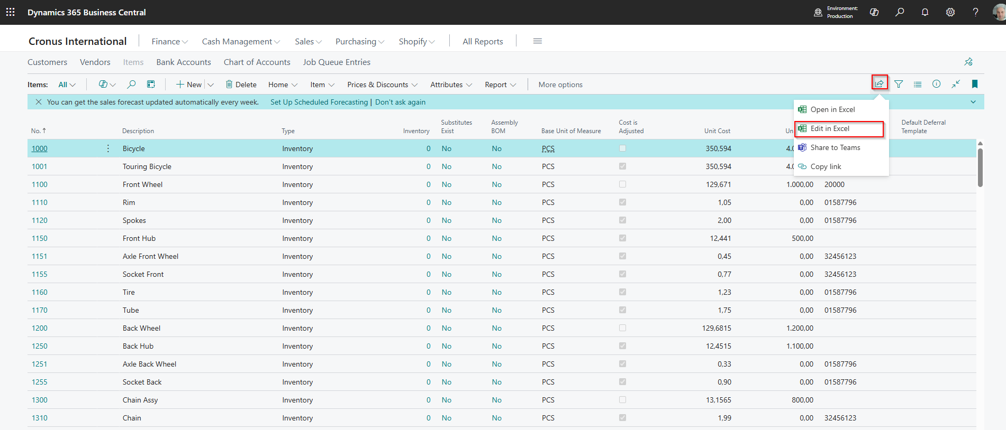Open the Attributes menu
Screen dimensions: 1006x430
tap(451, 85)
